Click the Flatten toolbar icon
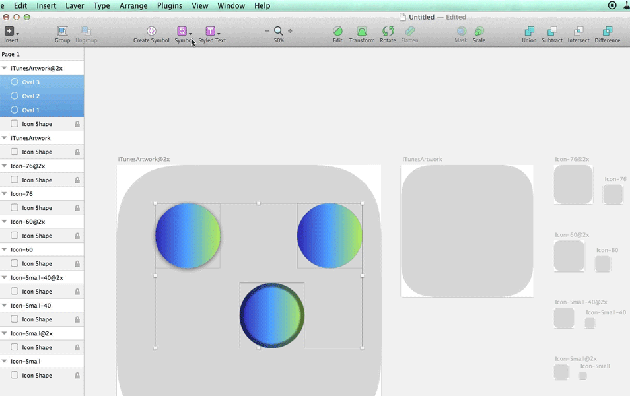 [x=409, y=31]
